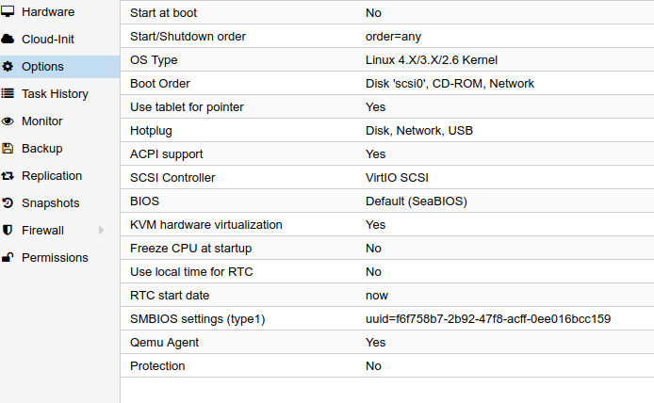The height and width of the screenshot is (403, 654).
Task: Click the Permissions unlock icon
Action: point(8,257)
